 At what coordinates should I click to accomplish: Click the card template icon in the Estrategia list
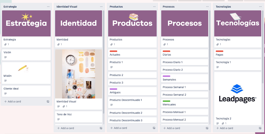point(48,102)
